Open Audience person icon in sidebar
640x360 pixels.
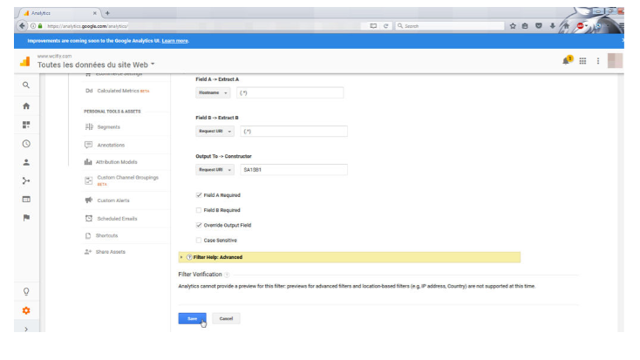click(26, 162)
